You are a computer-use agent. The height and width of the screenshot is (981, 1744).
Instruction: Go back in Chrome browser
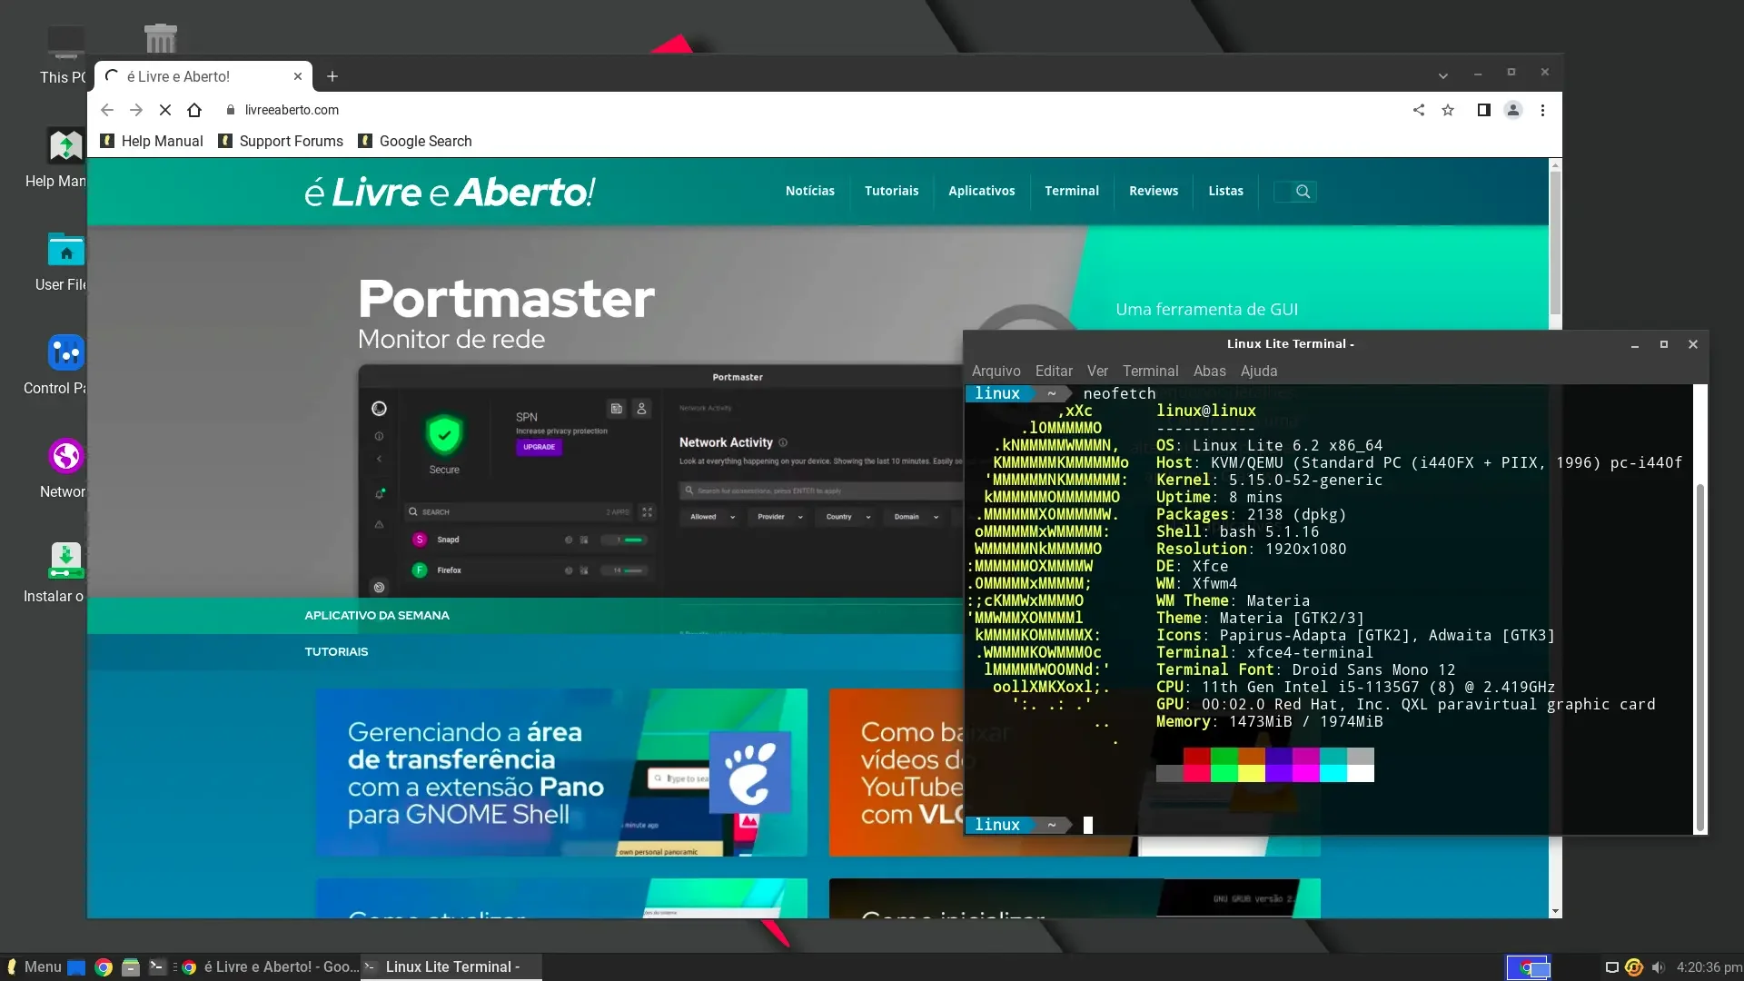coord(107,110)
